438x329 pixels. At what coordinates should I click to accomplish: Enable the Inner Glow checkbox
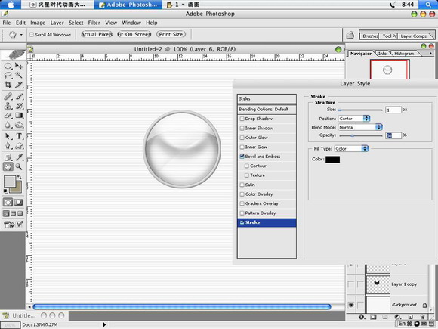point(242,147)
